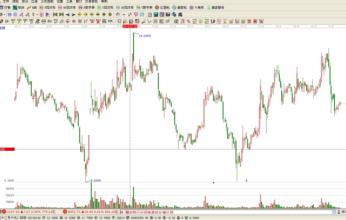Open the 设置 menu
The width and height of the screenshot is (346, 220).
point(60,1)
